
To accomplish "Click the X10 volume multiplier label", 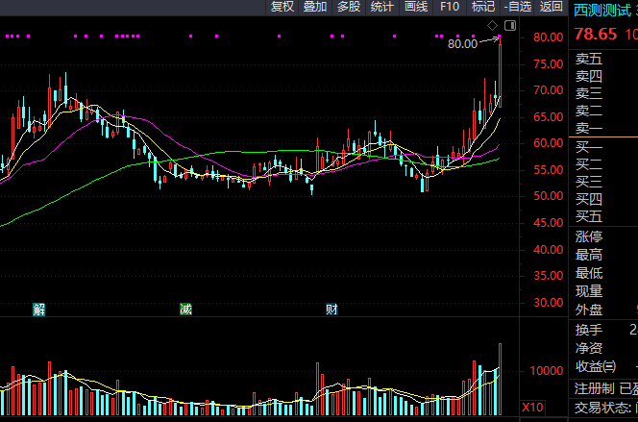I will click(x=532, y=408).
